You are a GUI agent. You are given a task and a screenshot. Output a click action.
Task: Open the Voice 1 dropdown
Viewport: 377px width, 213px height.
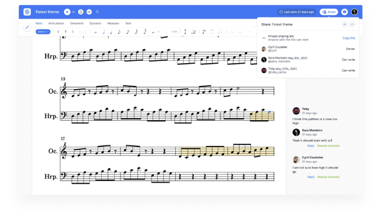43,32
